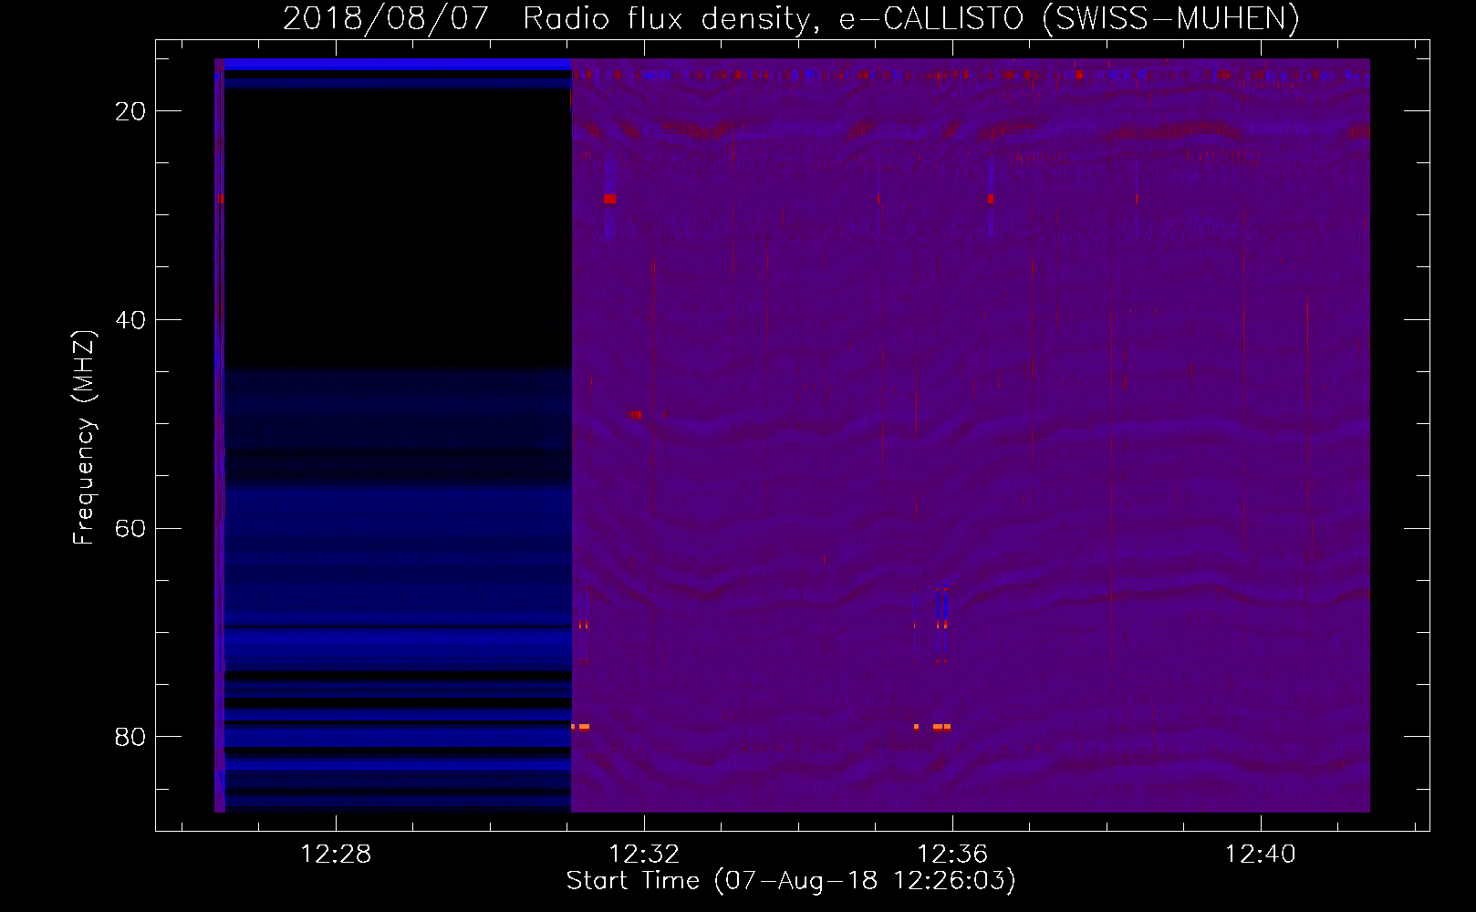The width and height of the screenshot is (1476, 912).
Task: Click the '12:28' time tick label
Action: [x=336, y=854]
